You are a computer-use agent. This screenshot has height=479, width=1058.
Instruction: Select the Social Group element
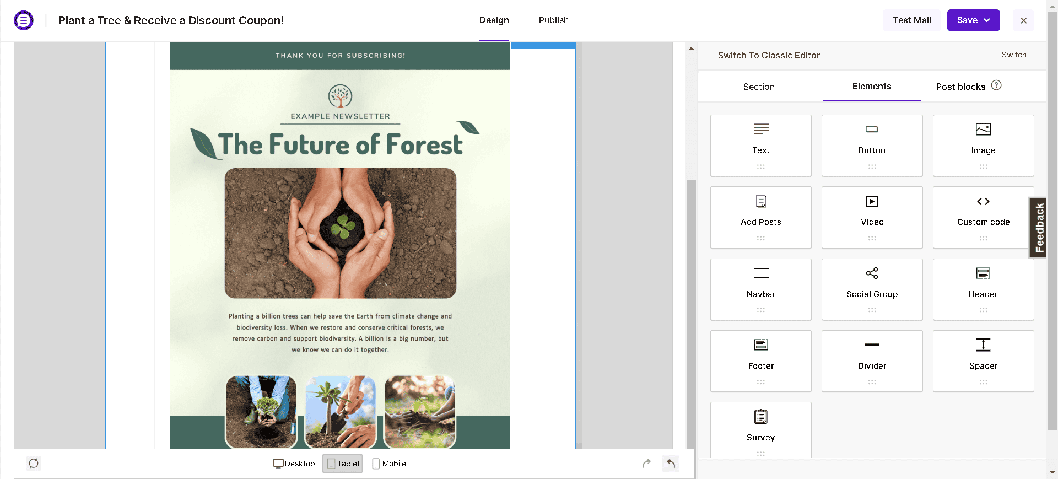(x=872, y=289)
